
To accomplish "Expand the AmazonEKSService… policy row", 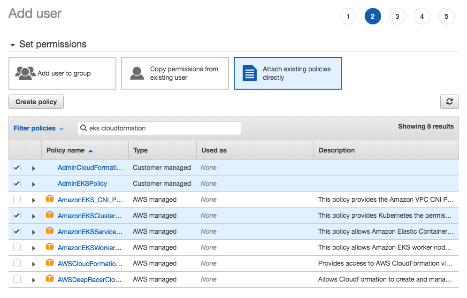I will pos(33,232).
